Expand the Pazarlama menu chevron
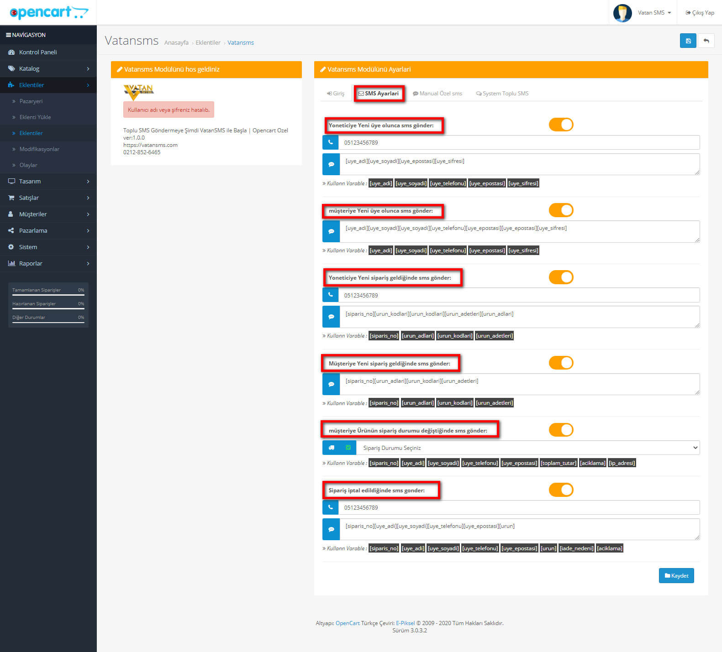Image resolution: width=722 pixels, height=652 pixels. coord(88,230)
